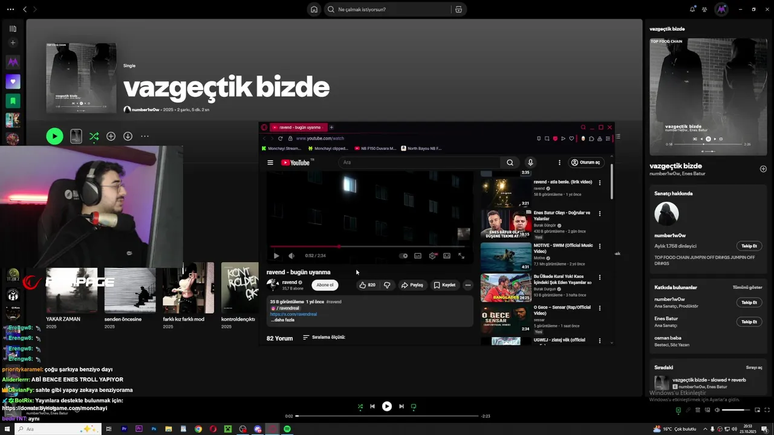Open options for Enes Batur Olayı video
Screen dimensions: 774x435
pyautogui.click(x=600, y=213)
